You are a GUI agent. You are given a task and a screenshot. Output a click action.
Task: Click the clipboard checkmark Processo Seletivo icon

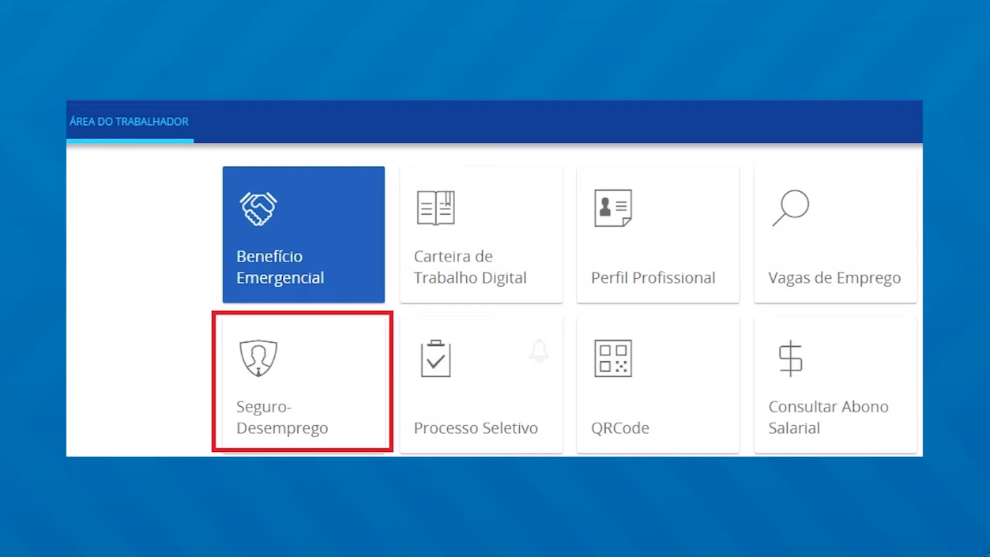click(435, 359)
